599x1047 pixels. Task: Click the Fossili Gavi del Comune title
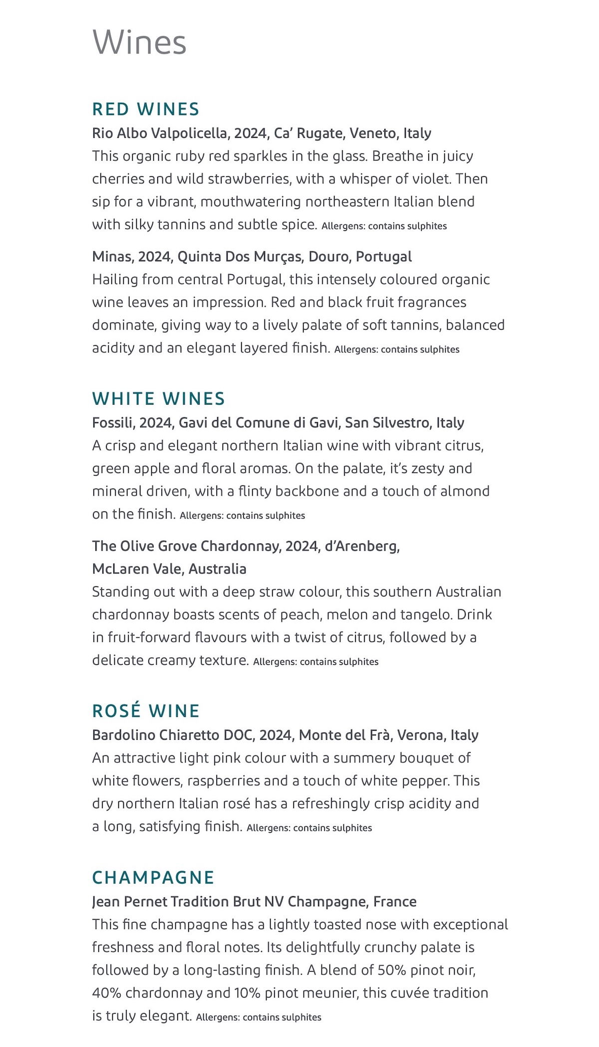click(x=278, y=423)
